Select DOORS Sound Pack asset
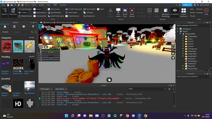Viewport: 212px width, 119px height. coord(18,67)
